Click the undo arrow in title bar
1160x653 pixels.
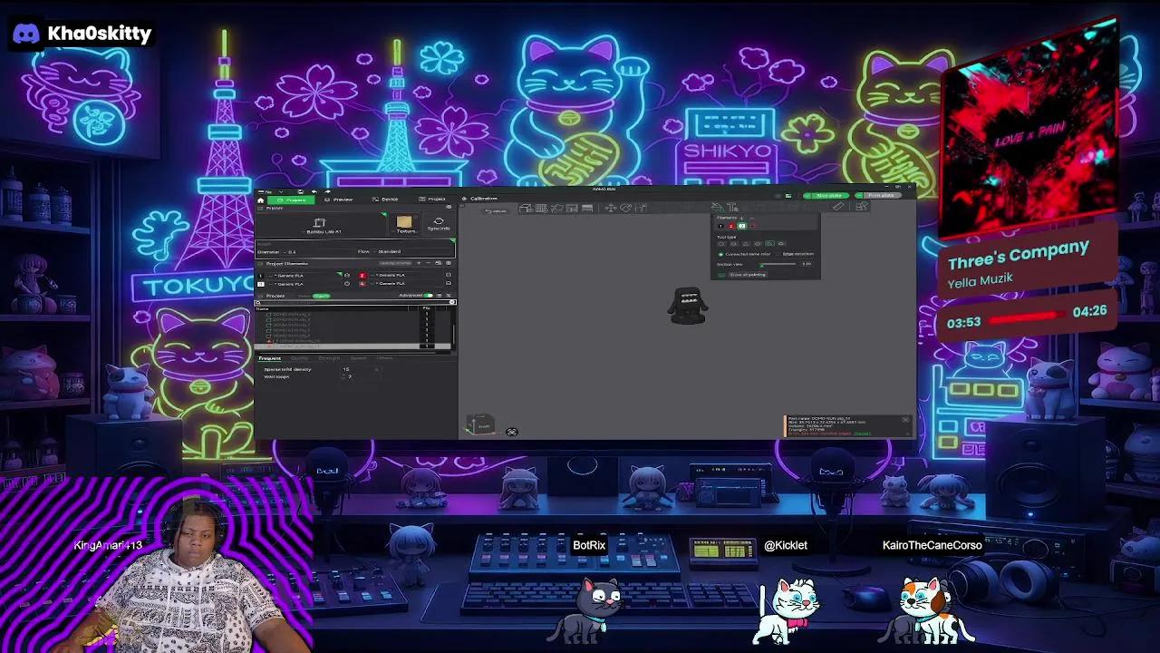[x=314, y=191]
